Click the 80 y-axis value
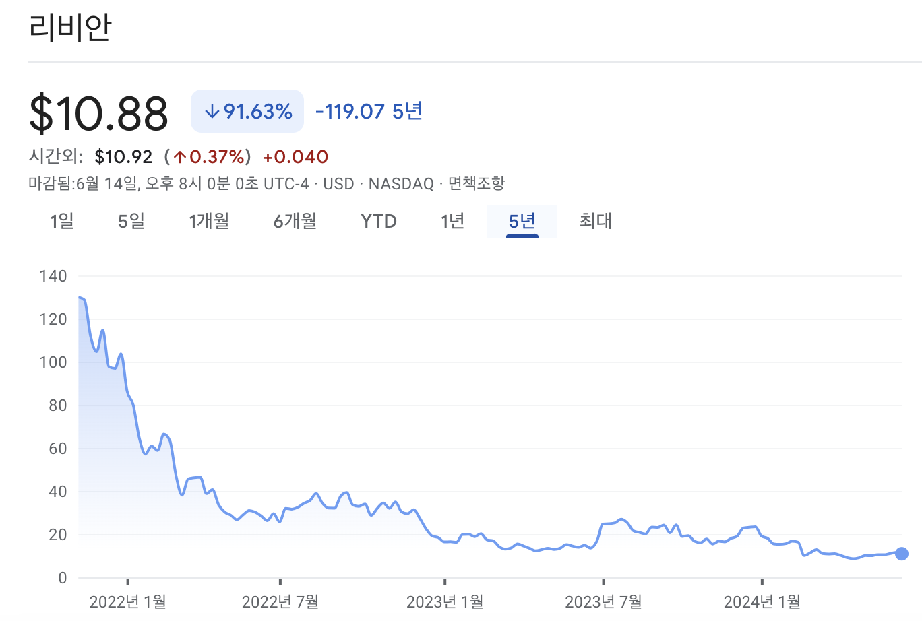This screenshot has height=621, width=922. [58, 405]
